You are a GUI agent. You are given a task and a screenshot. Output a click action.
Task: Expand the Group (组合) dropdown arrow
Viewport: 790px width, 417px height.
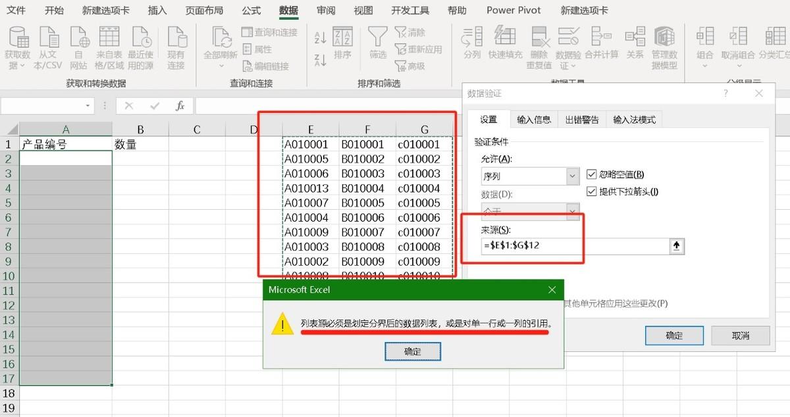click(x=705, y=66)
